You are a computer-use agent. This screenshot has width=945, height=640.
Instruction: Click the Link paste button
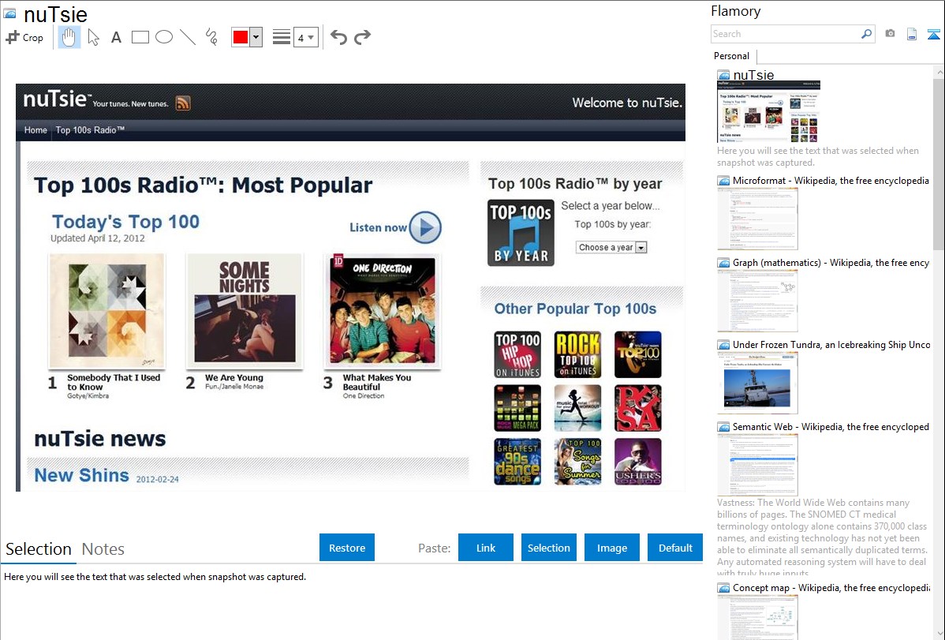(x=486, y=548)
